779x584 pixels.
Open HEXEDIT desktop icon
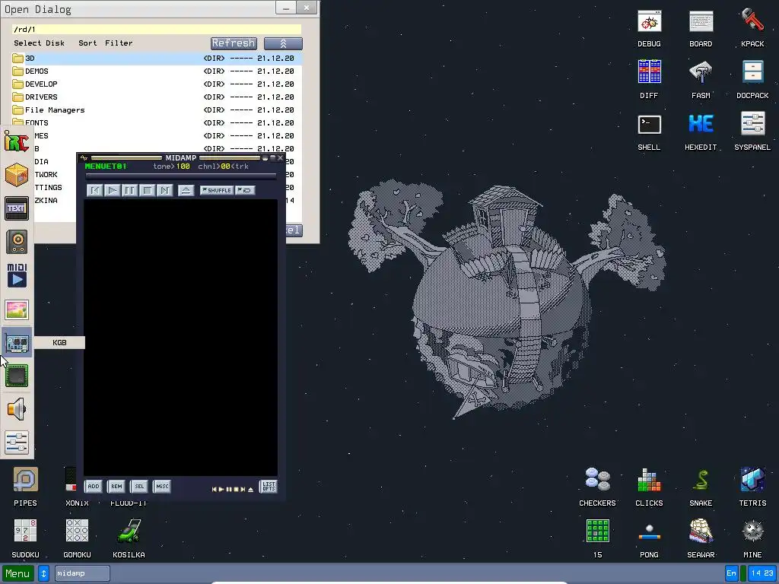(701, 132)
